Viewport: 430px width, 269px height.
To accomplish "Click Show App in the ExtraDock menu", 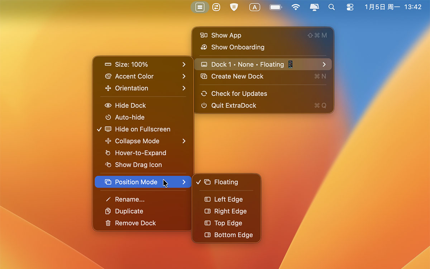I will (226, 35).
